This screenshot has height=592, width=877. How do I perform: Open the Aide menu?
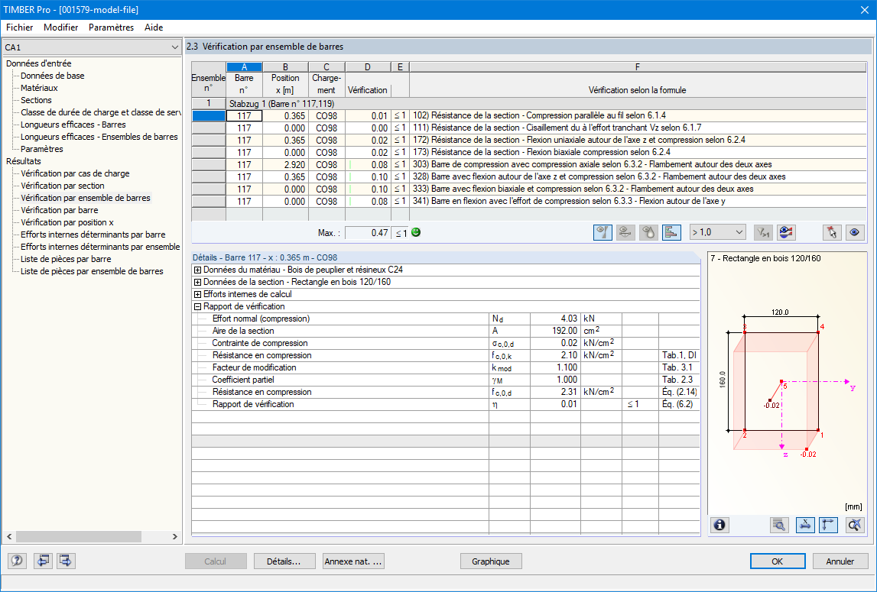click(154, 27)
